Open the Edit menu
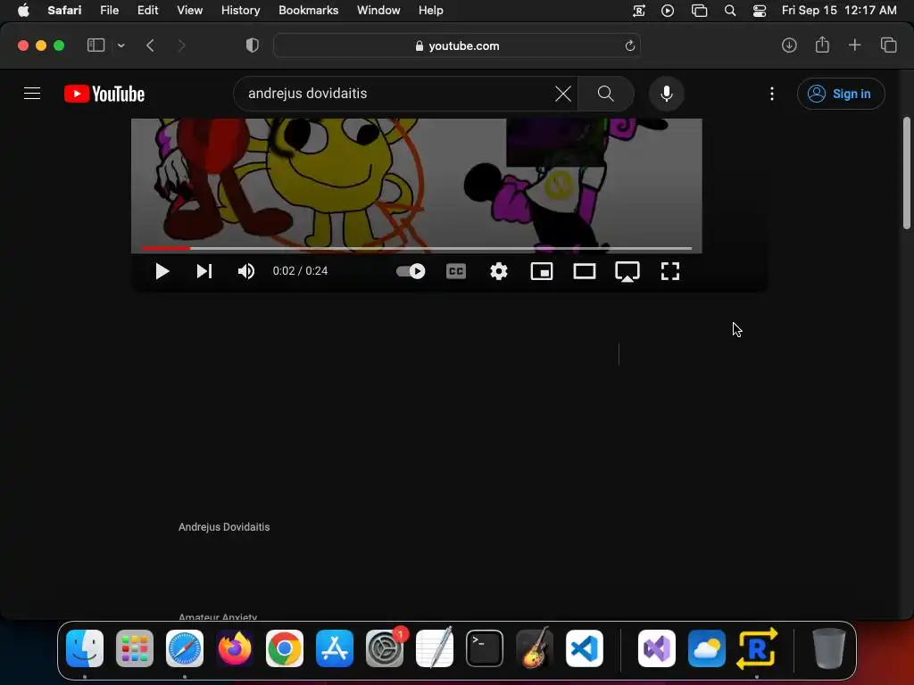914x685 pixels. point(147,10)
